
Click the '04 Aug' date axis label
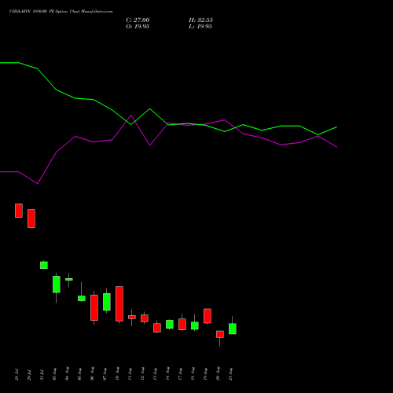(x=67, y=374)
